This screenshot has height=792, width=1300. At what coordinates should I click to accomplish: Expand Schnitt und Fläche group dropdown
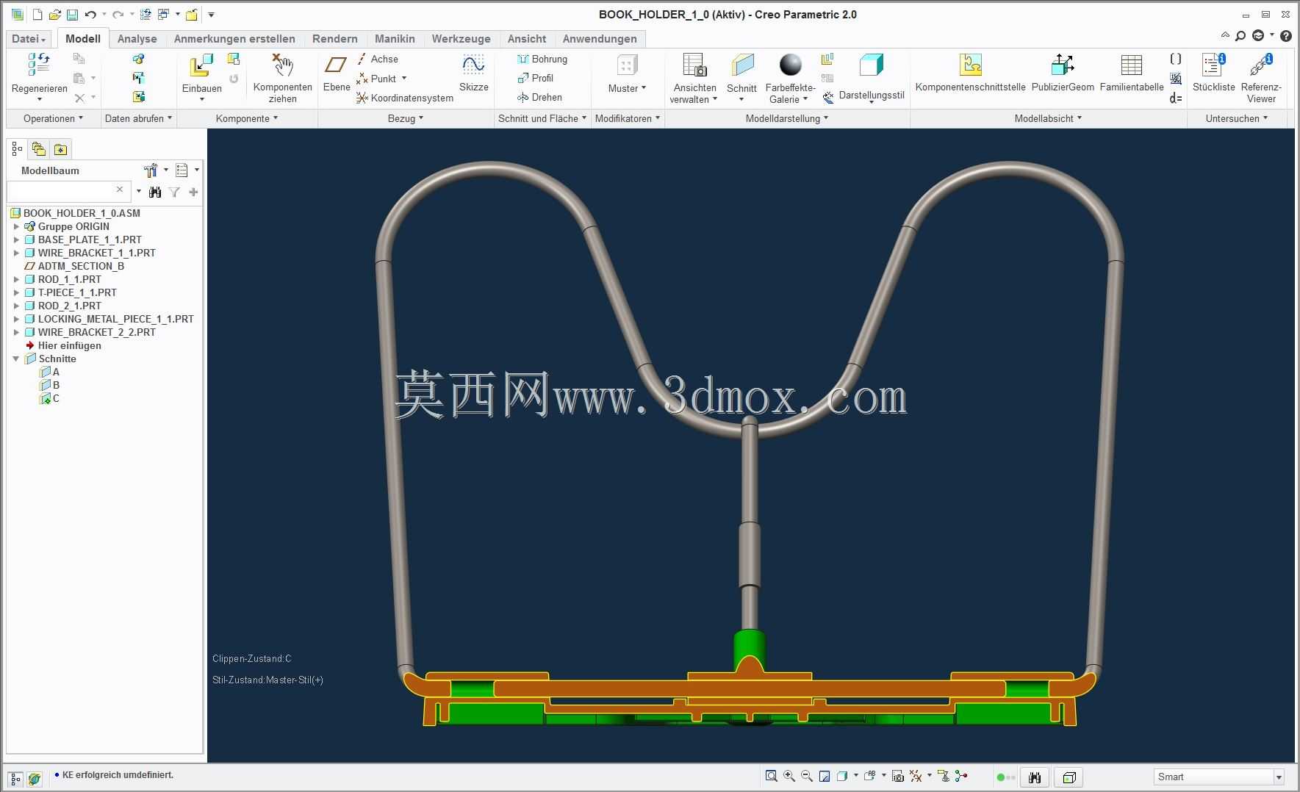tap(542, 118)
